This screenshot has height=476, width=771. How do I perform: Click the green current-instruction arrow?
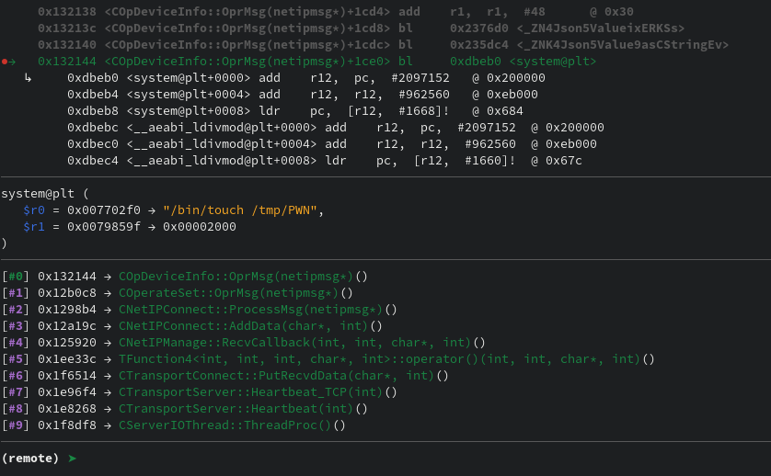[x=12, y=62]
